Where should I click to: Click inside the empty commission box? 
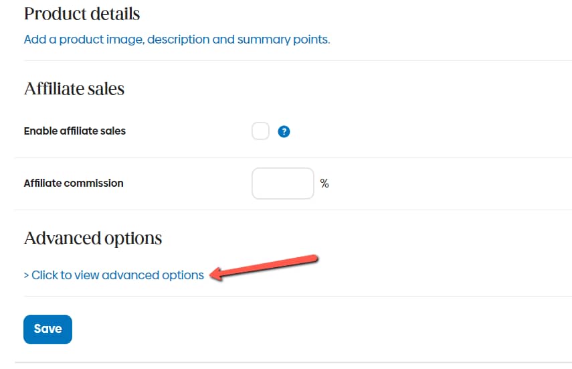click(283, 183)
